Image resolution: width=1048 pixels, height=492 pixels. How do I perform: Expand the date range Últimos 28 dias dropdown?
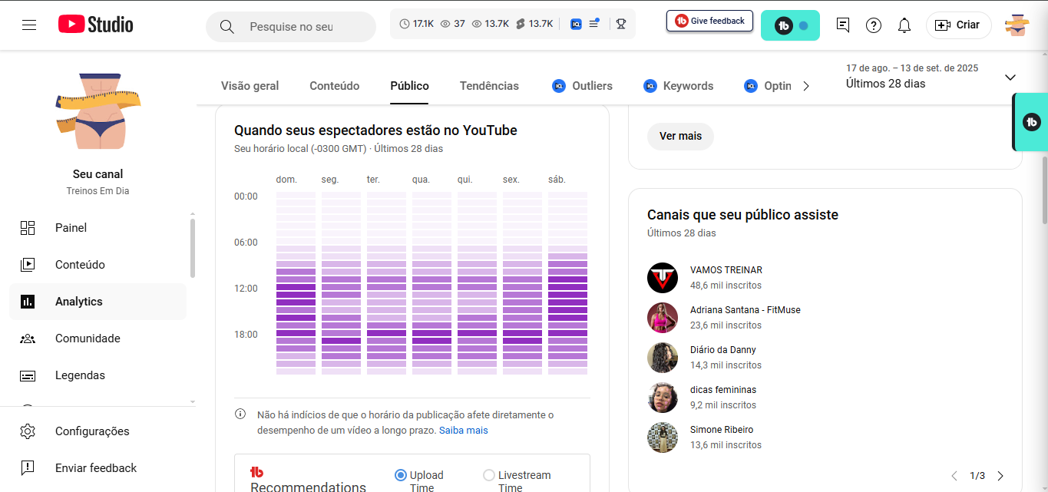(x=1010, y=78)
